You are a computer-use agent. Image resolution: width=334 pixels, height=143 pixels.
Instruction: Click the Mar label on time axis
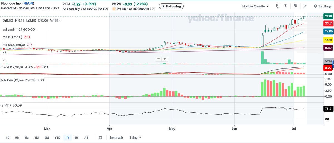pyautogui.click(x=47, y=129)
